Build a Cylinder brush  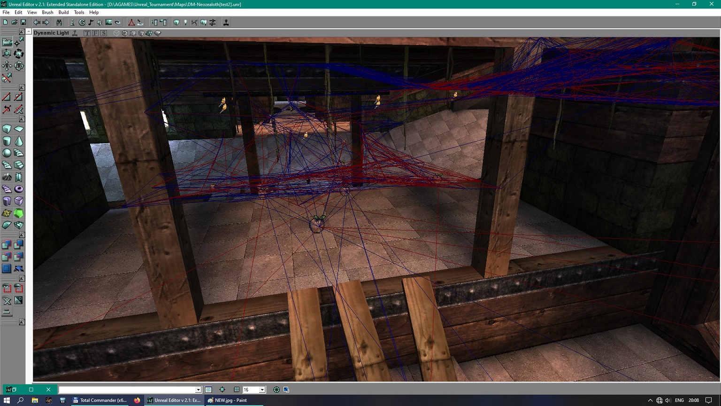tap(7, 141)
